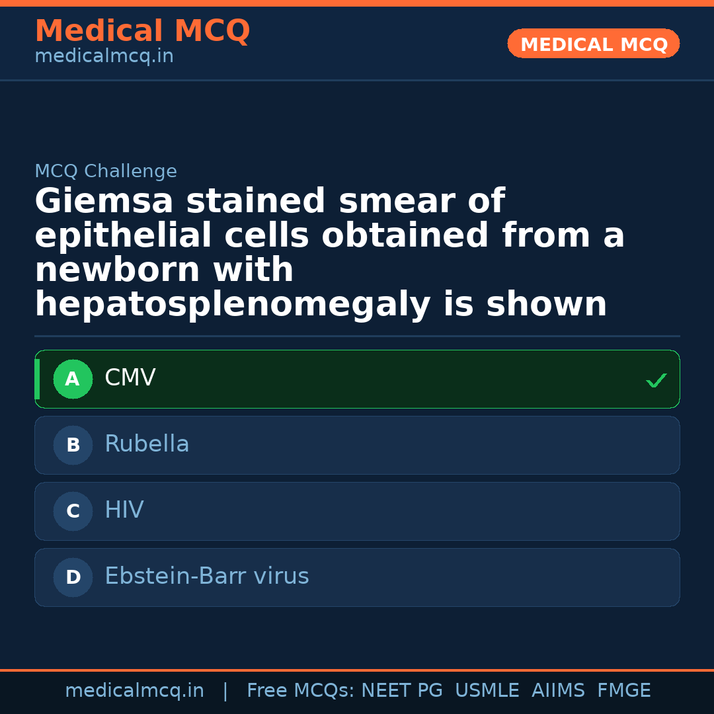The image size is (714, 714).
Task: Click the orange MEDICAL MCQ badge
Action: pyautogui.click(x=593, y=44)
